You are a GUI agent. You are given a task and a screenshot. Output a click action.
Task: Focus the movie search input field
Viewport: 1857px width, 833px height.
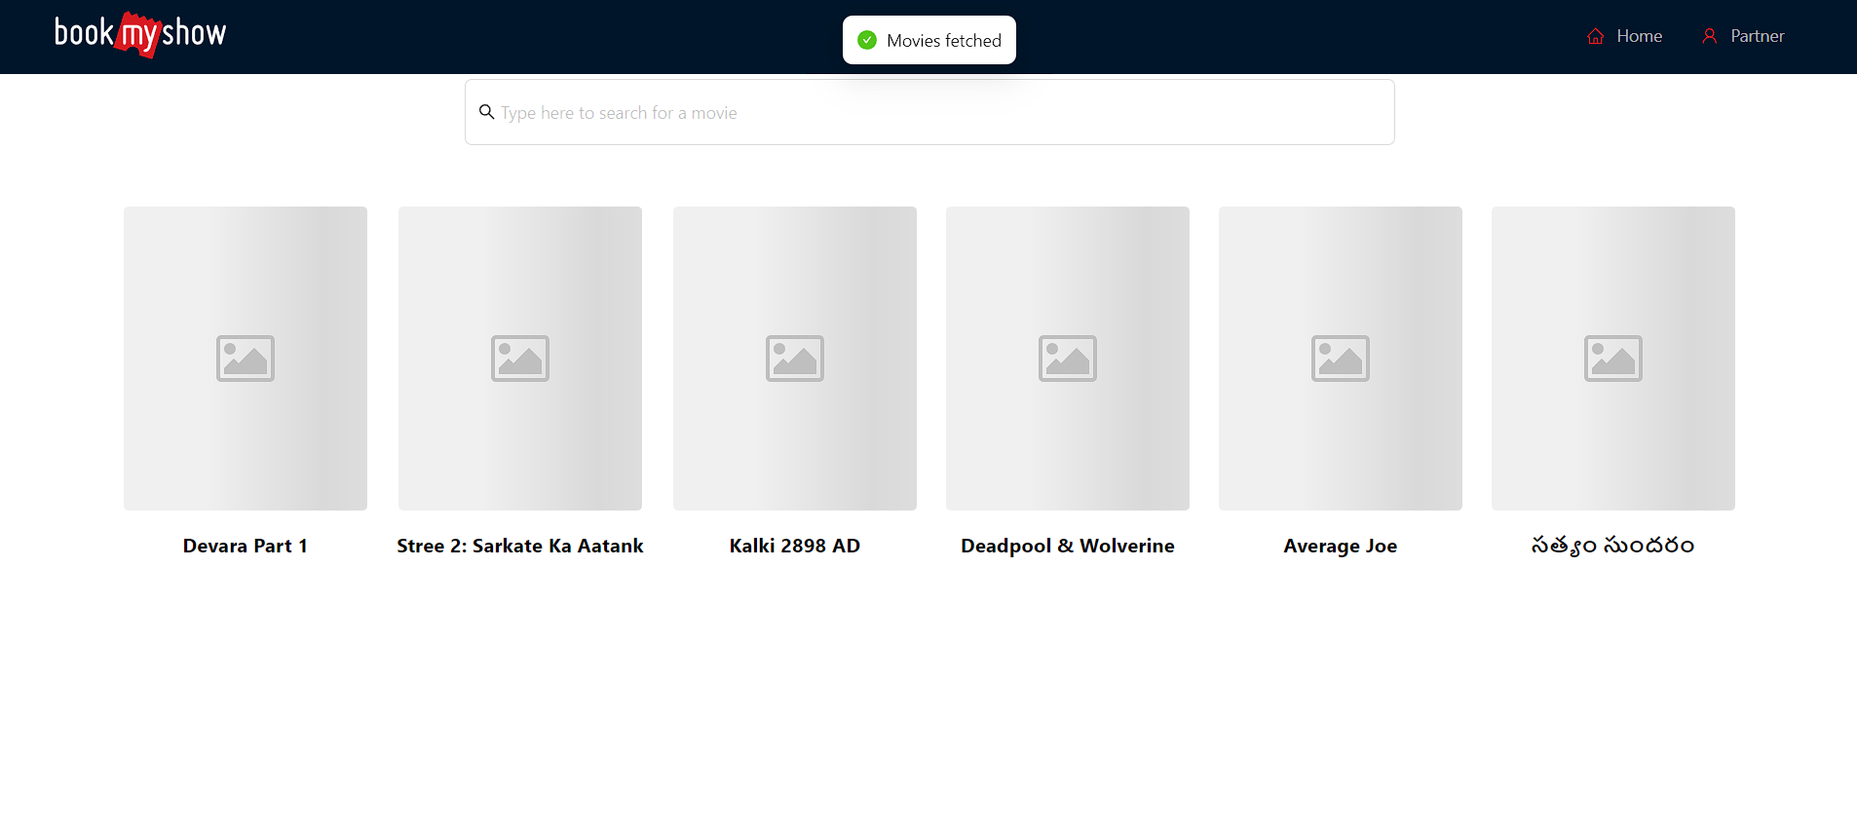935,113
